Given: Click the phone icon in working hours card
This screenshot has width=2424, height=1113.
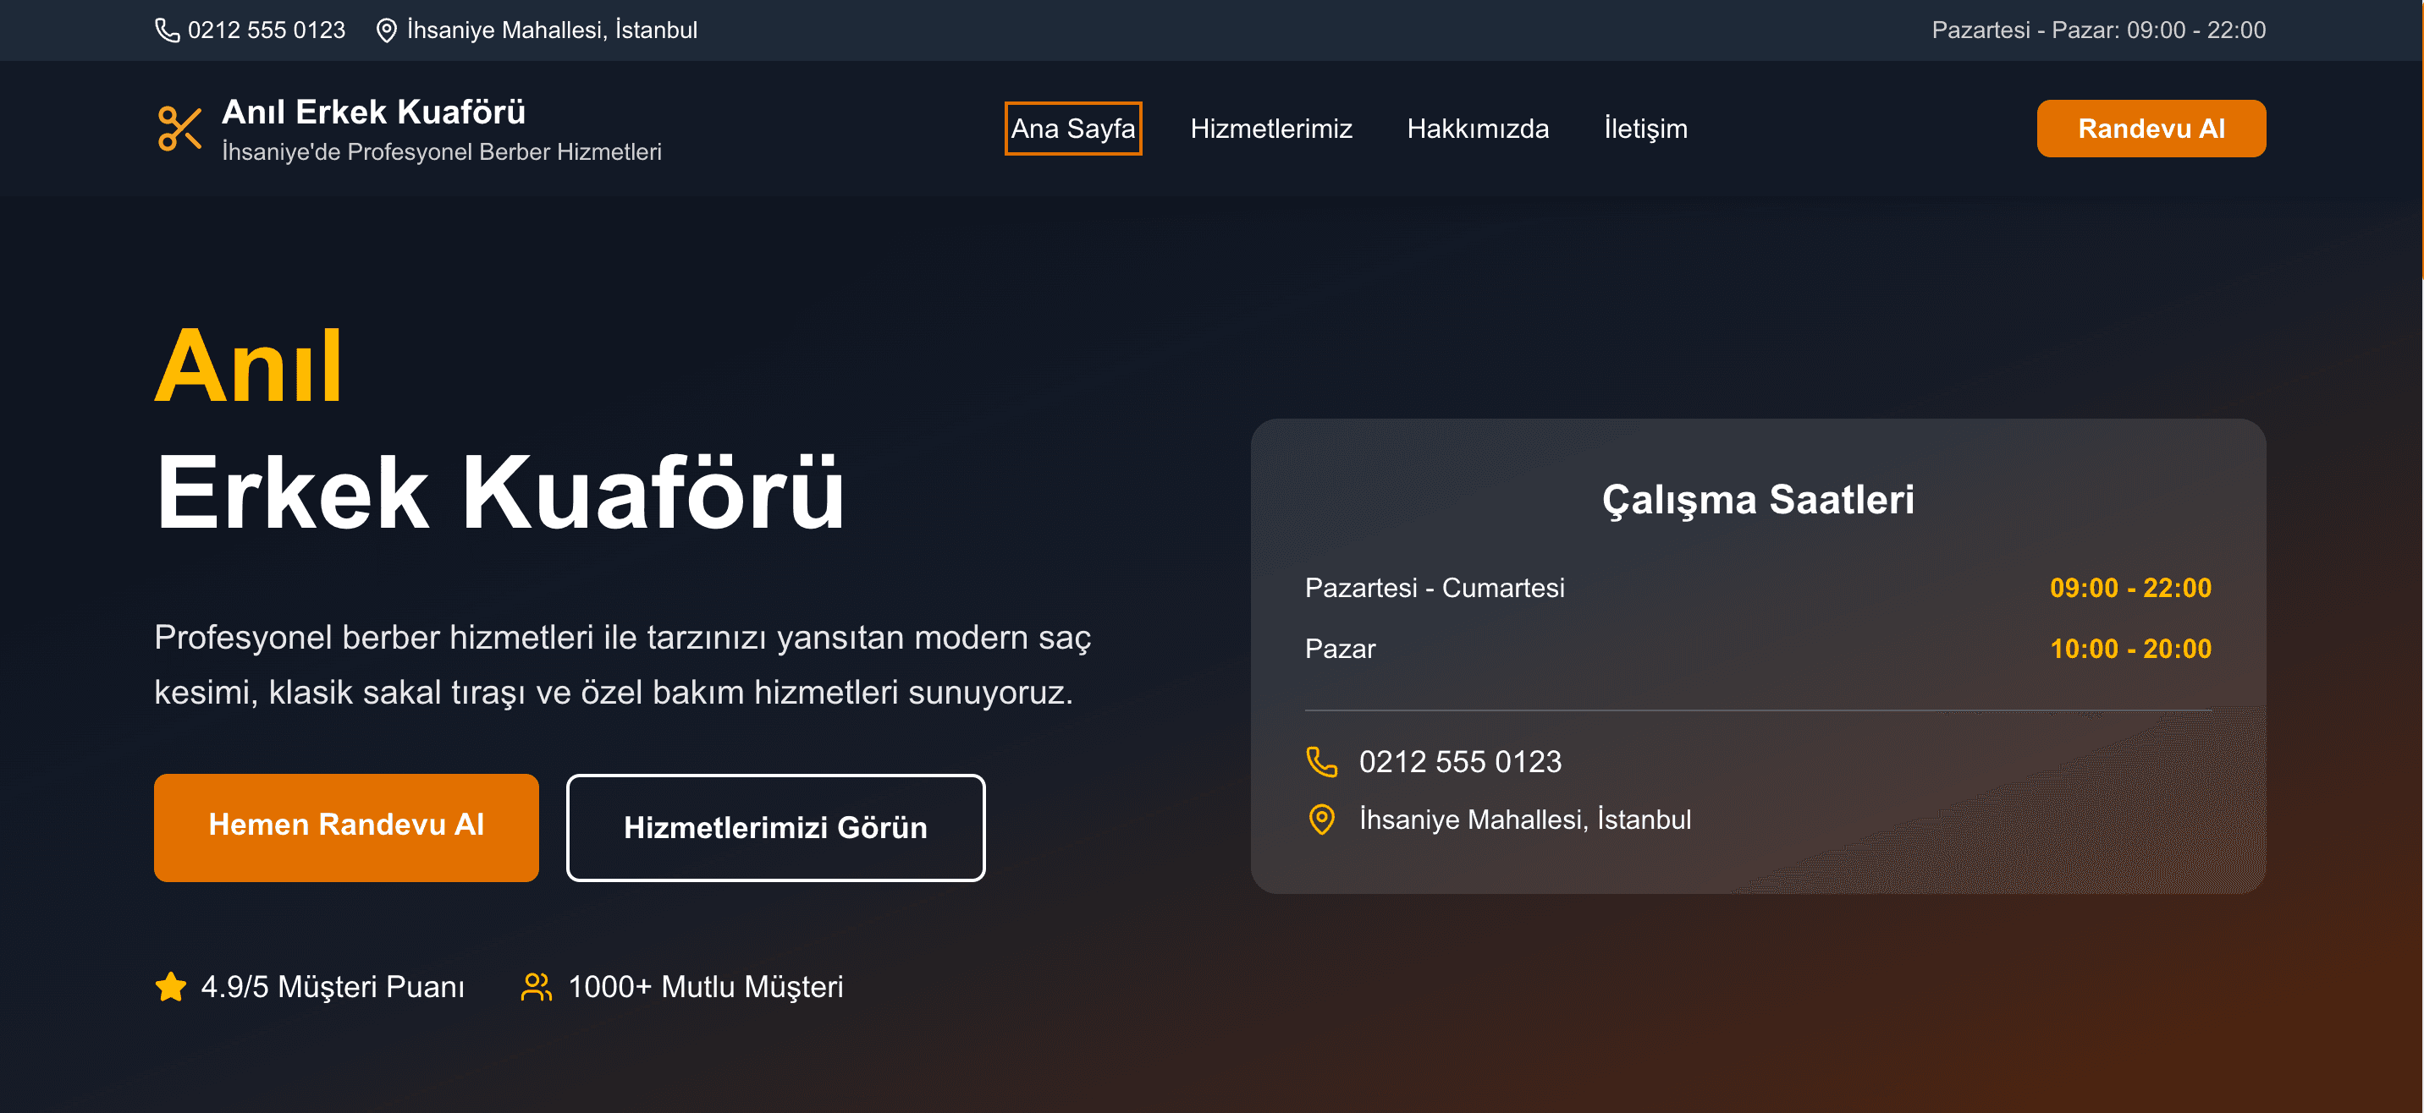Looking at the screenshot, I should coord(1321,761).
